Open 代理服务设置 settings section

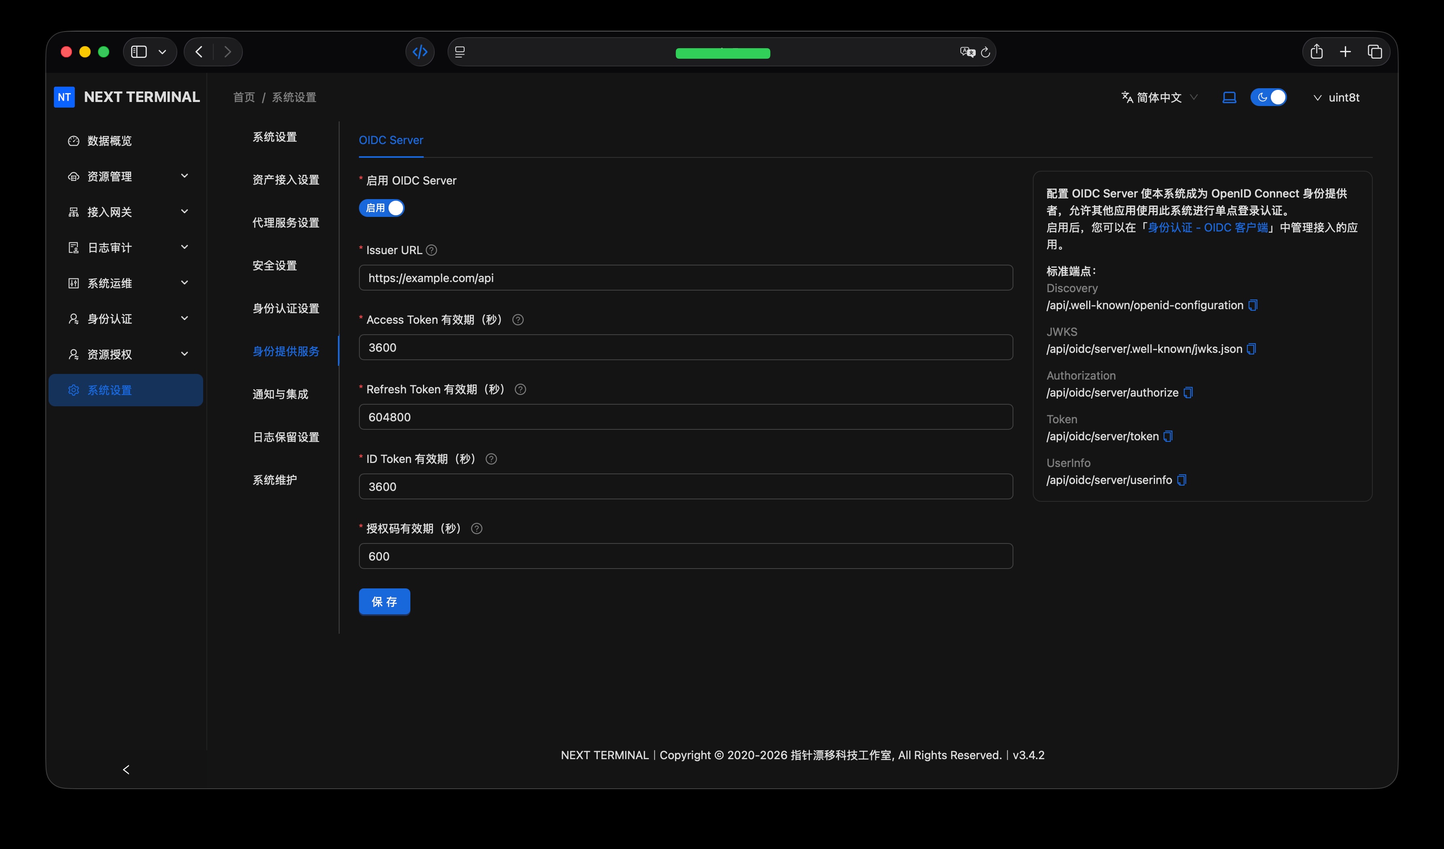pyautogui.click(x=286, y=223)
